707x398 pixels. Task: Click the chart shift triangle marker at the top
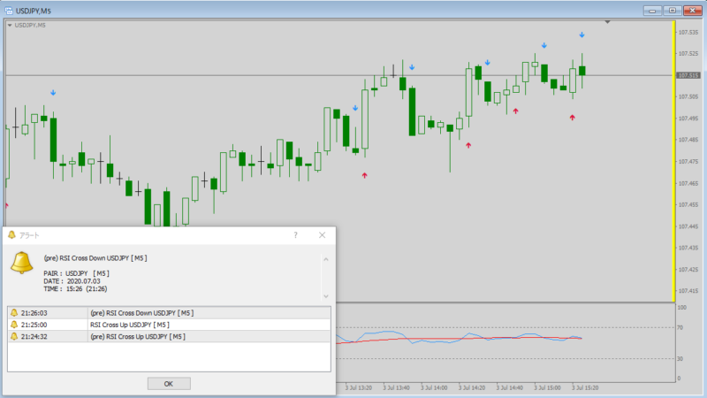pyautogui.click(x=607, y=21)
